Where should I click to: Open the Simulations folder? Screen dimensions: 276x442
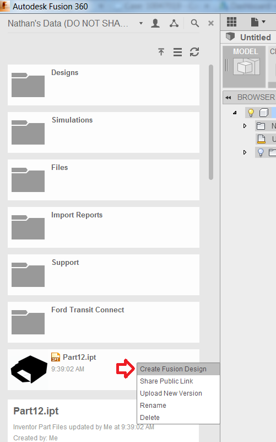coord(104,132)
